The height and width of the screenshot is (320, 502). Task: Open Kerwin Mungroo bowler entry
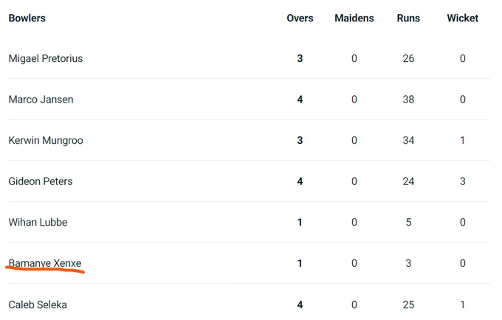tap(46, 140)
